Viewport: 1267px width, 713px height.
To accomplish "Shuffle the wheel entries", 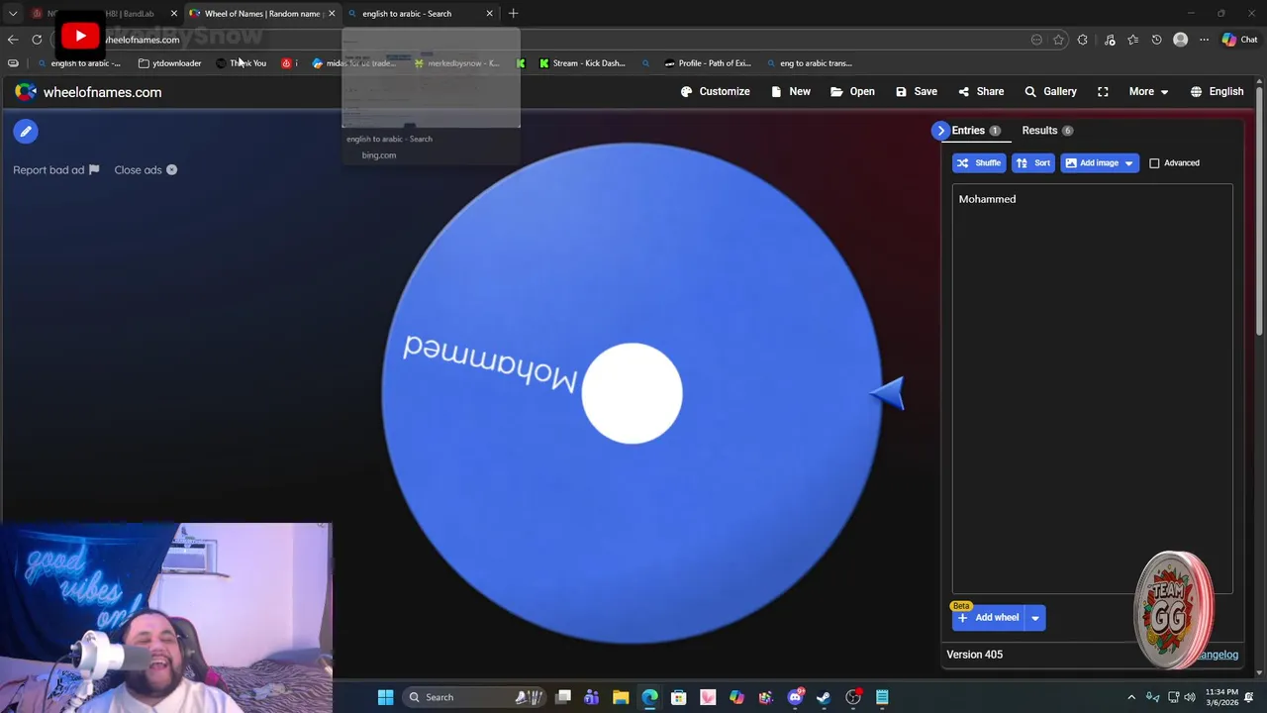I will (978, 162).
